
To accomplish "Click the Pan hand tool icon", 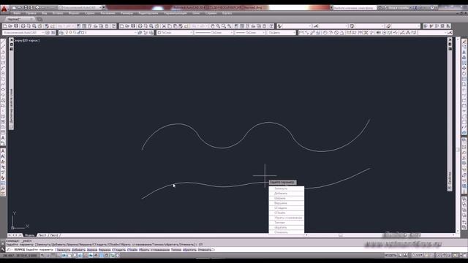I will point(213,26).
